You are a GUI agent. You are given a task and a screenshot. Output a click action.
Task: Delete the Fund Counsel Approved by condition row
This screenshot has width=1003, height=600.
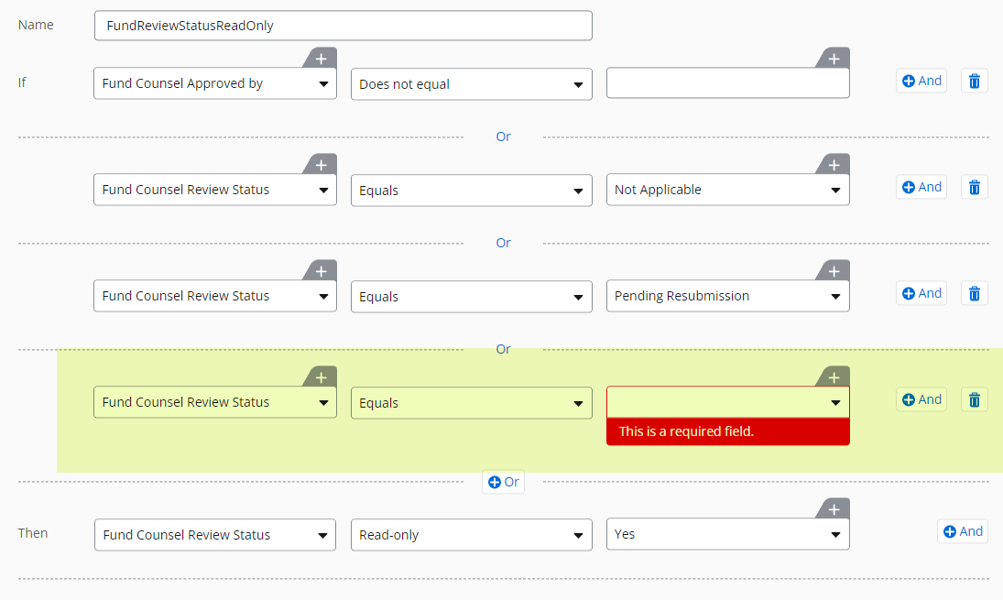click(x=975, y=82)
